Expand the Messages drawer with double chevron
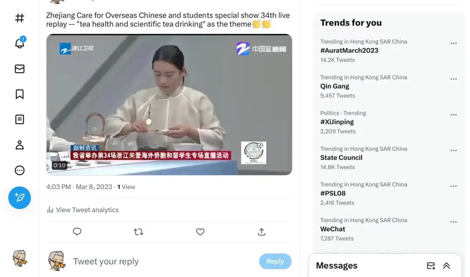Image resolution: width=470 pixels, height=277 pixels. coord(446,266)
